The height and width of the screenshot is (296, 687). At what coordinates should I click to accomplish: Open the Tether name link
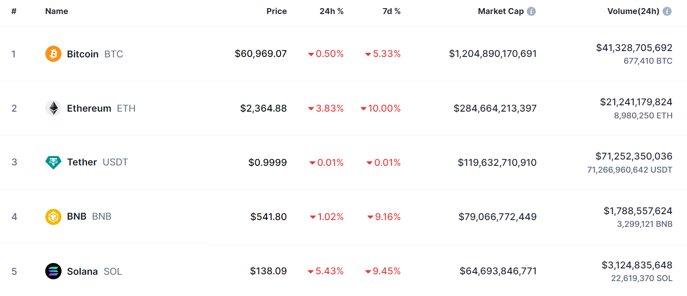[x=82, y=162]
